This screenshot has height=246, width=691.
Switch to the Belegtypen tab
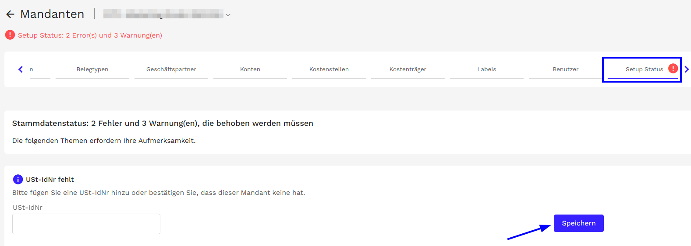pyautogui.click(x=92, y=69)
